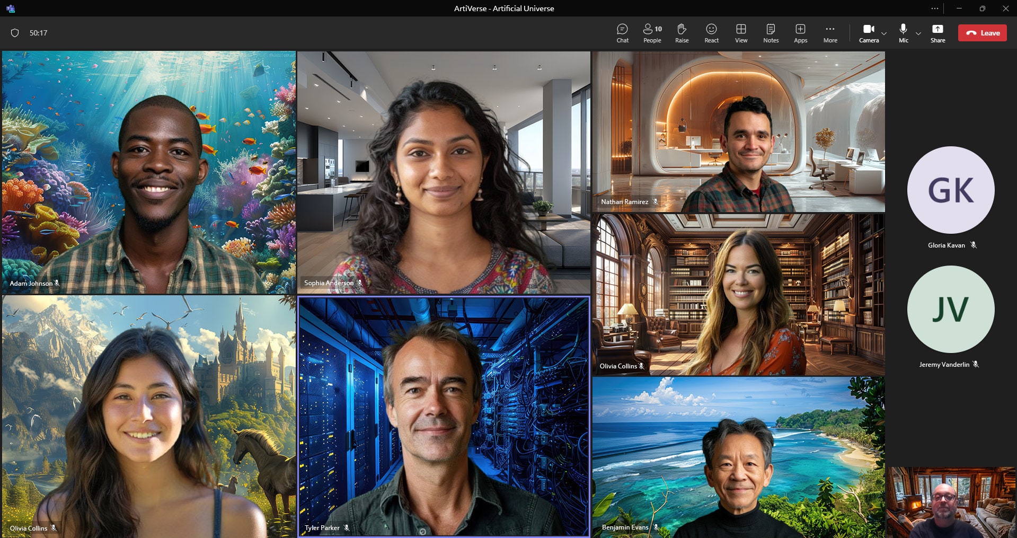The height and width of the screenshot is (538, 1017).
Task: Open the Apps panel
Action: pos(800,33)
